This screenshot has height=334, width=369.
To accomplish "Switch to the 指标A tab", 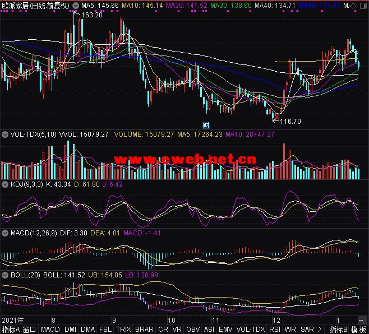I will coord(11,330).
